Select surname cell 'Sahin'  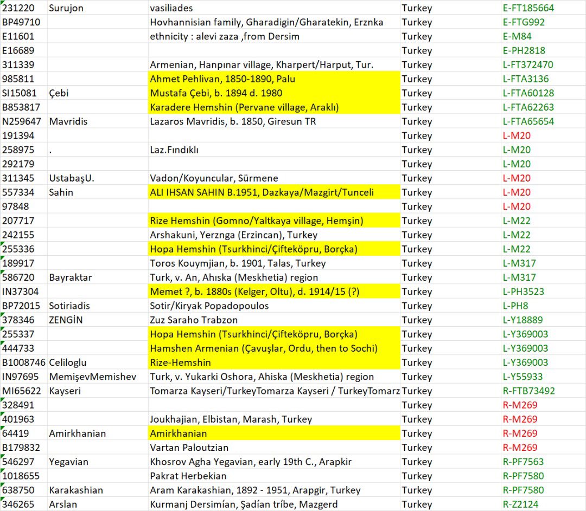(x=98, y=192)
